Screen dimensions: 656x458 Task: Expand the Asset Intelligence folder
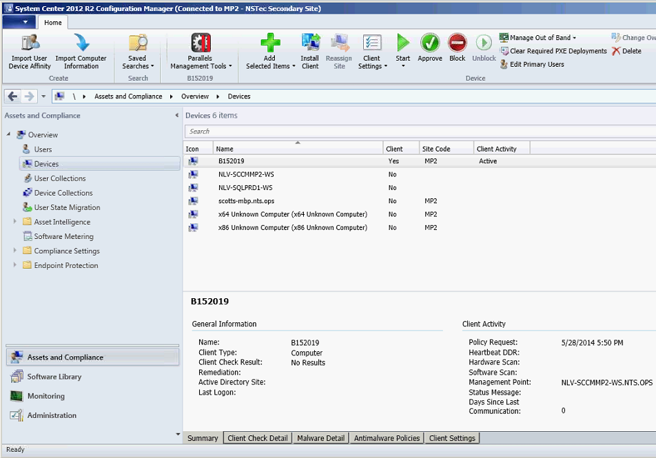(x=14, y=221)
